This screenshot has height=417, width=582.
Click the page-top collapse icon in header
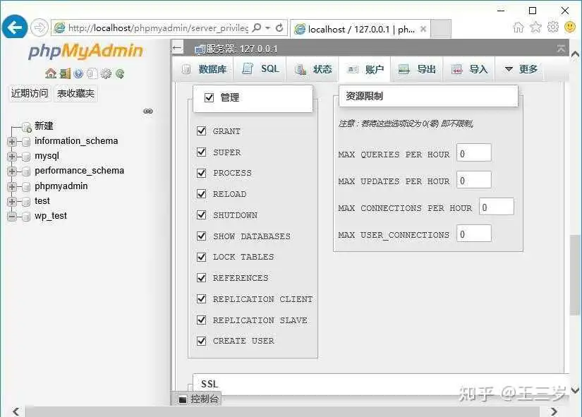tap(561, 48)
